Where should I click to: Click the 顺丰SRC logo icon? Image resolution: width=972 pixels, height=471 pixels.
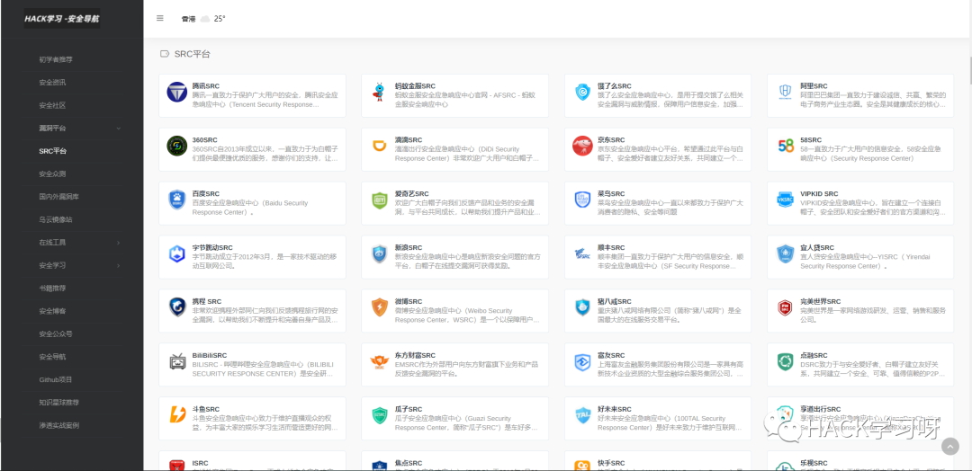[582, 253]
